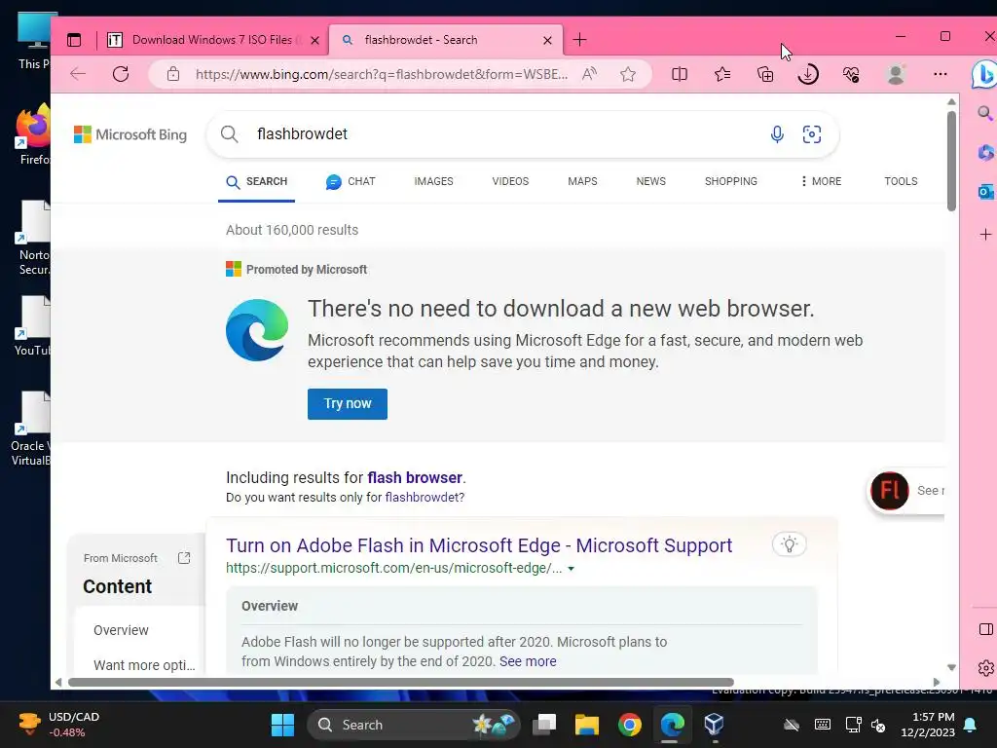
Task: Open Collections icon
Action: pos(765,74)
